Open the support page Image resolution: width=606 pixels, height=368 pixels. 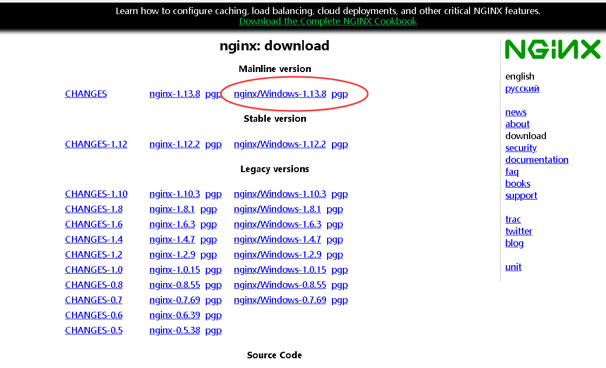coord(522,196)
